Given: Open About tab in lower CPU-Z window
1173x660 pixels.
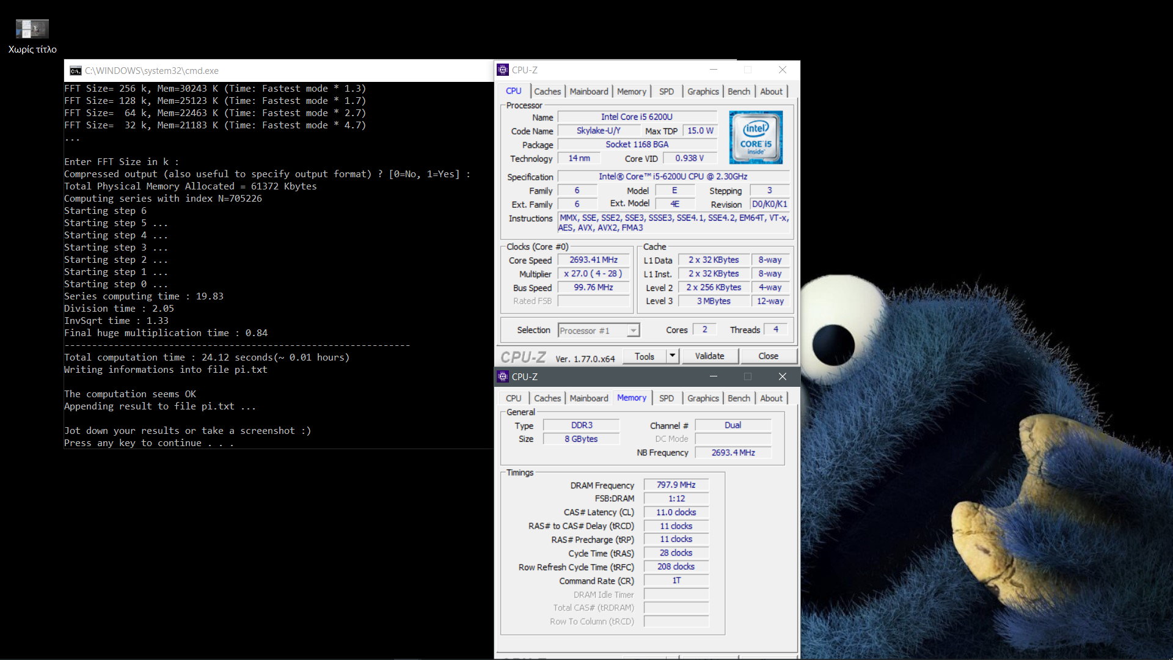Looking at the screenshot, I should 771,398.
